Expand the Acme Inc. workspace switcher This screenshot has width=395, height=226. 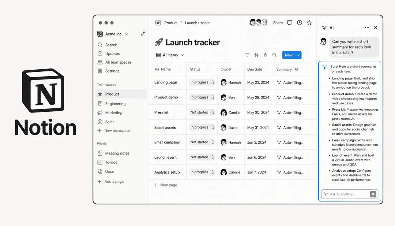[x=113, y=34]
